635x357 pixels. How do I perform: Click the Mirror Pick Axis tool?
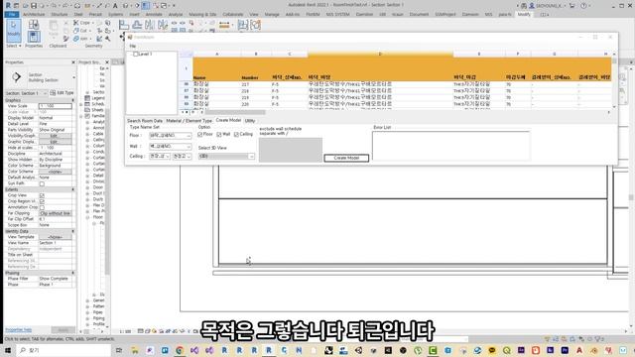150,25
